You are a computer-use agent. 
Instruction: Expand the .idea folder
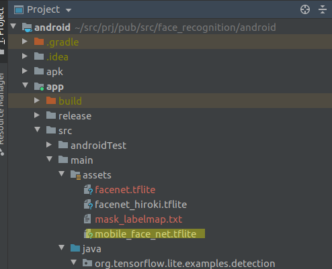click(x=25, y=56)
